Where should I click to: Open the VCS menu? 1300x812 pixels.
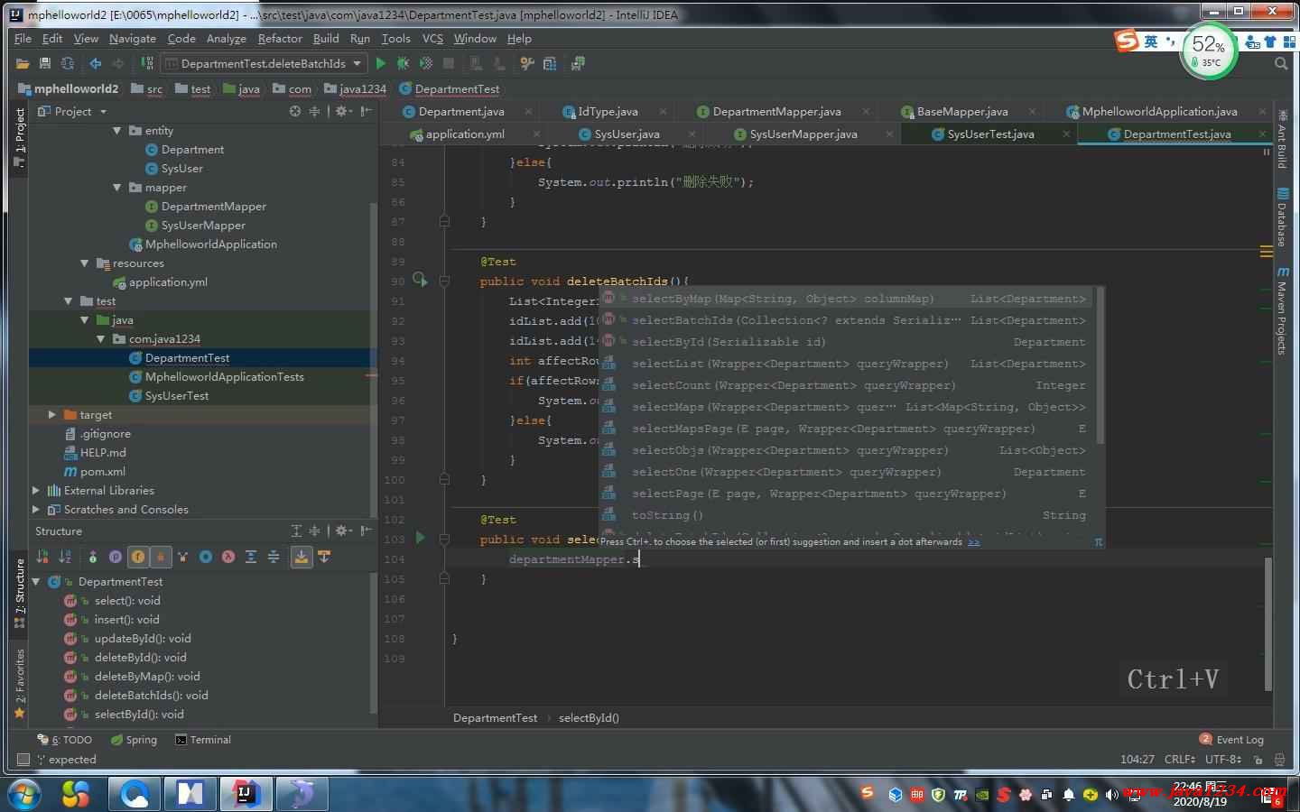pyautogui.click(x=432, y=39)
